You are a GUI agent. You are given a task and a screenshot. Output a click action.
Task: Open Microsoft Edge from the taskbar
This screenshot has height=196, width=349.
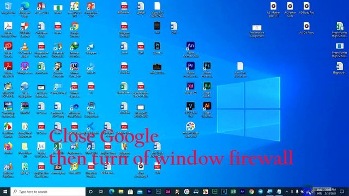[111, 192]
